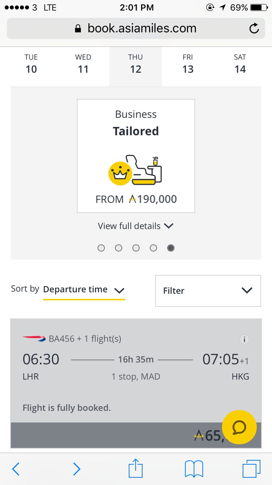Image resolution: width=272 pixels, height=485 pixels.
Task: Open the Safari bookmarks book icon
Action: point(194,469)
